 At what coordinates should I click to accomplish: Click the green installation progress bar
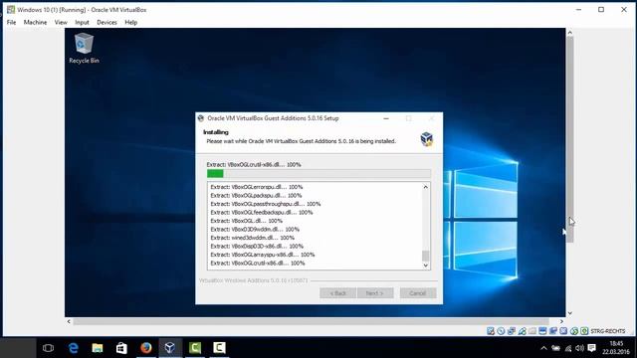318,174
